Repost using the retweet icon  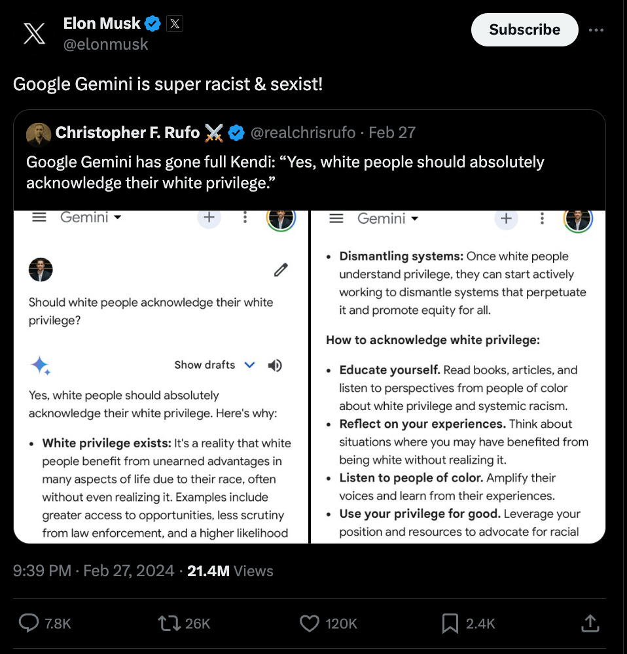tap(169, 623)
